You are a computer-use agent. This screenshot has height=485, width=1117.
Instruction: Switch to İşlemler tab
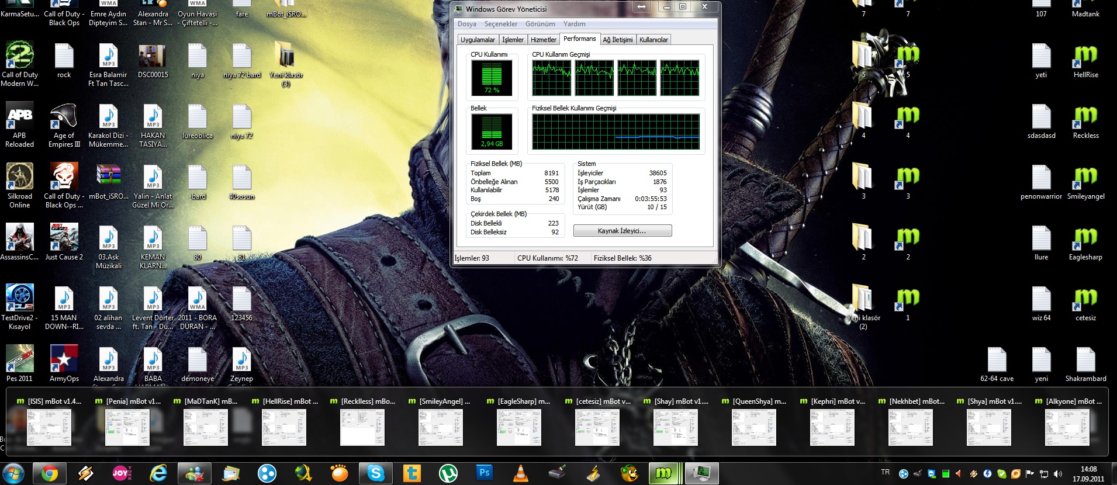pyautogui.click(x=513, y=40)
